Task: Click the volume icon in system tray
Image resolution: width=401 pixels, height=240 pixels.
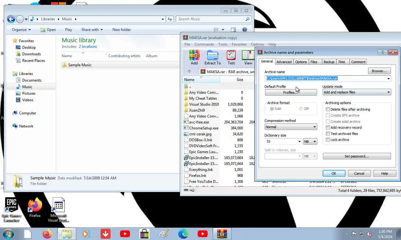Action: click(369, 234)
